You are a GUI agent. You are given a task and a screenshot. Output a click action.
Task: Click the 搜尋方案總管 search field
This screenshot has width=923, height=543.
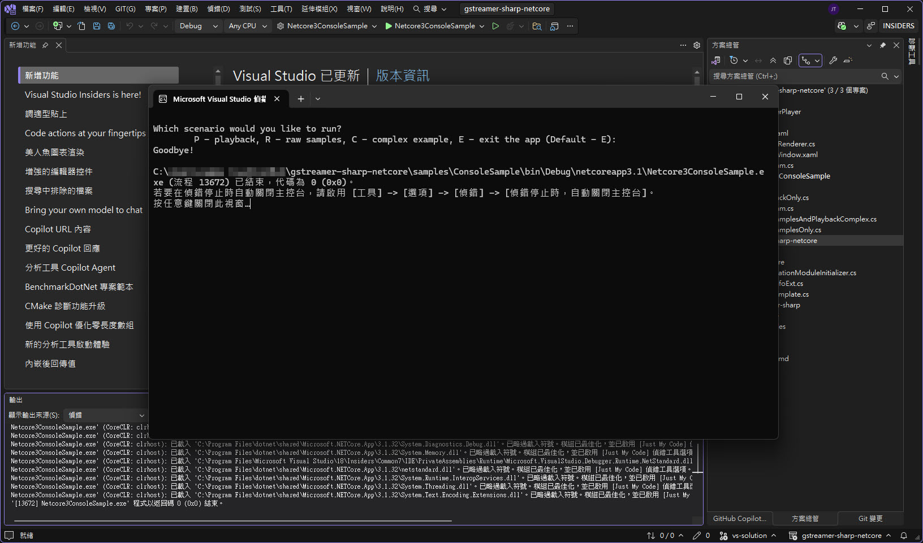coord(795,76)
